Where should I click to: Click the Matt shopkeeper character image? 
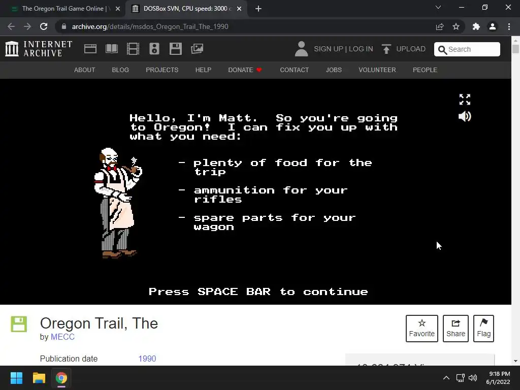pyautogui.click(x=118, y=203)
